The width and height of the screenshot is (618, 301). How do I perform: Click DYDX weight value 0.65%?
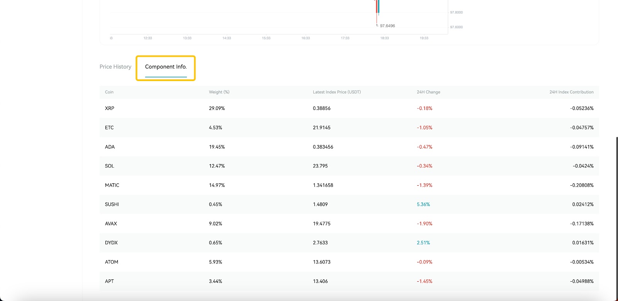tap(216, 243)
